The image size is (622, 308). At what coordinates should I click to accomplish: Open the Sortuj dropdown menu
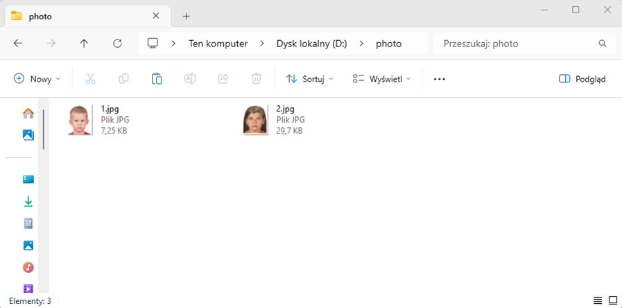click(310, 79)
